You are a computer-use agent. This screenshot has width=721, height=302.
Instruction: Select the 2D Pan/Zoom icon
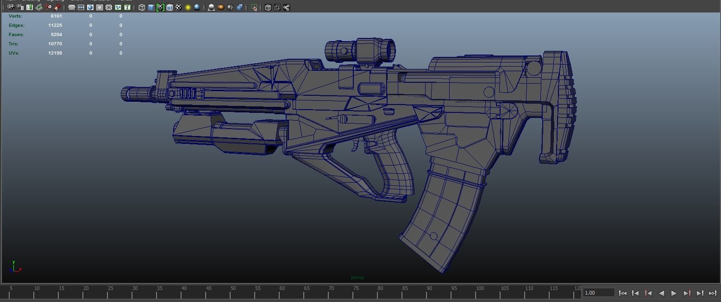tap(48, 7)
